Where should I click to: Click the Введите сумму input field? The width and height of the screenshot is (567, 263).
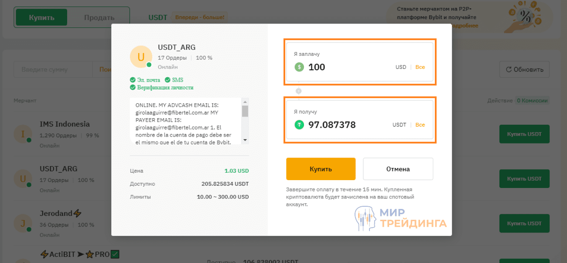pos(52,69)
